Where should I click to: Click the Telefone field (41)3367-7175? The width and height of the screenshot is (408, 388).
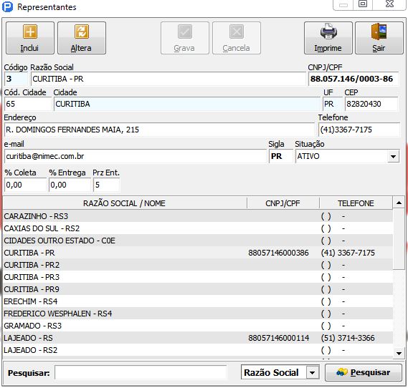[359, 130]
